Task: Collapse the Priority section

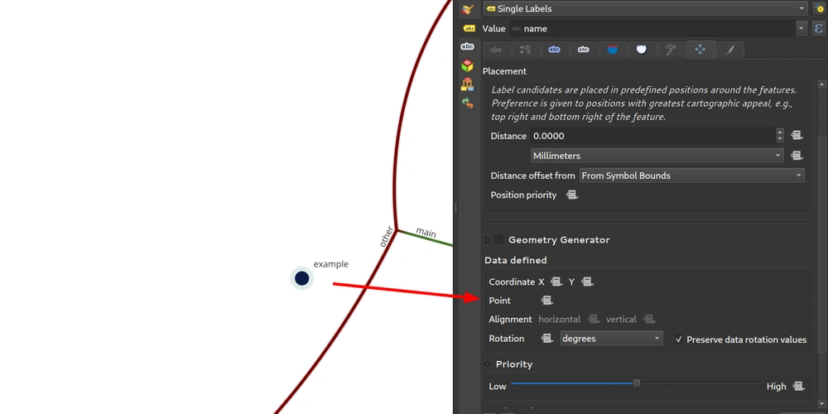Action: point(487,364)
